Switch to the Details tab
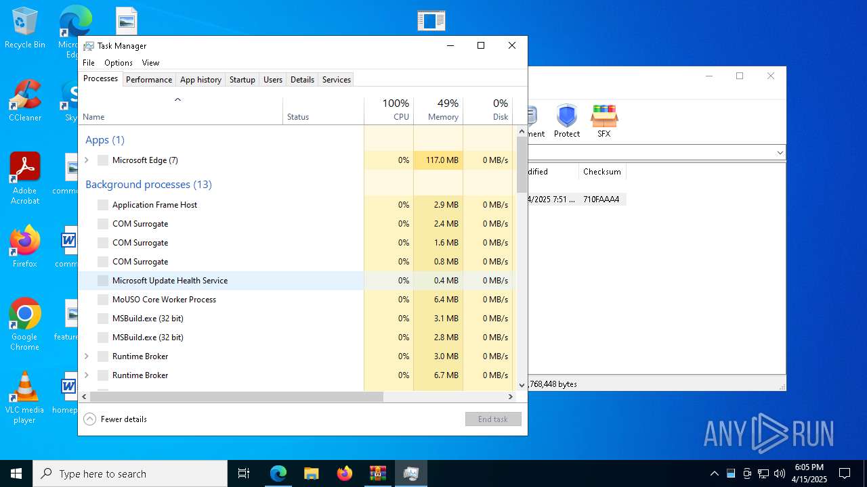 (302, 80)
